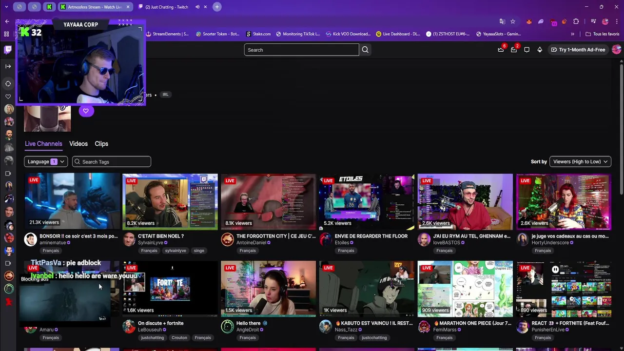Image resolution: width=624 pixels, height=351 pixels.
Task: Open the Monitoring TikTok bookmark
Action: (298, 34)
